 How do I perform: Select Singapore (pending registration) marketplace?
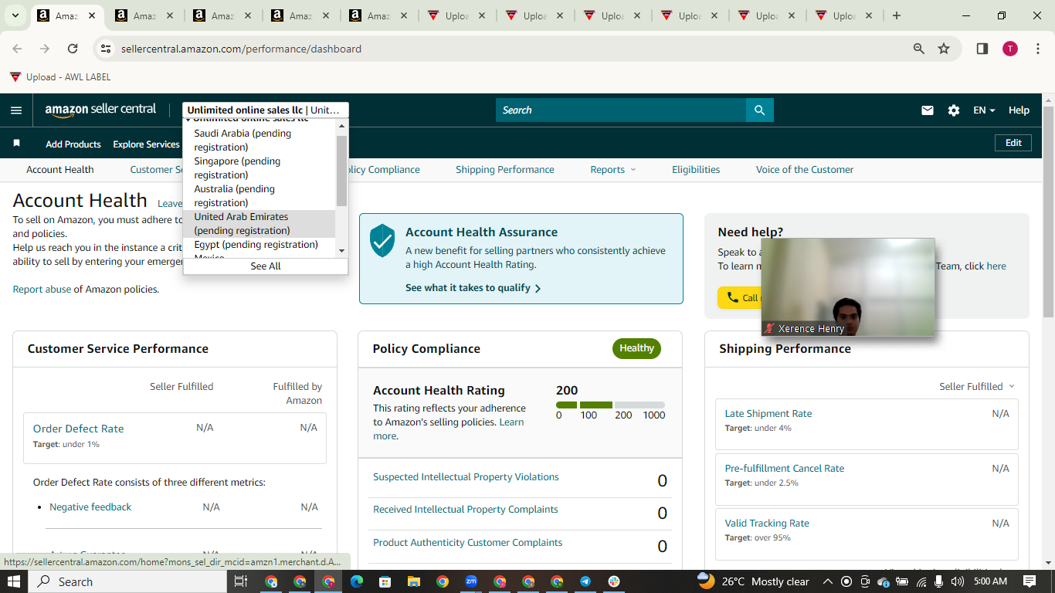[x=259, y=168]
